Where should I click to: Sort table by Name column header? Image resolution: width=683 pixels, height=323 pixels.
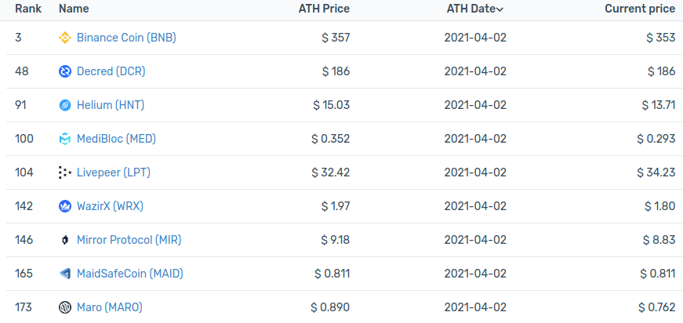pyautogui.click(x=74, y=9)
